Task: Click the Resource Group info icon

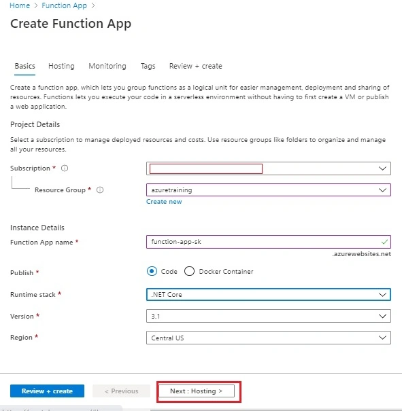Action: click(100, 190)
